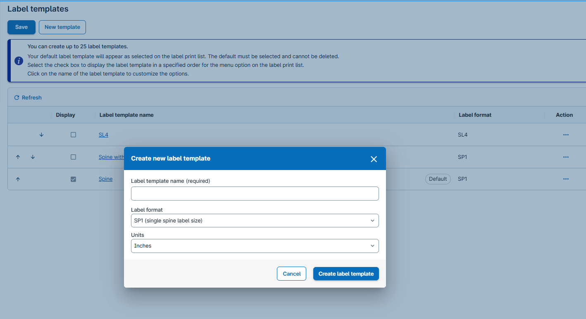
Task: Cancel the new label template dialog
Action: click(x=291, y=274)
